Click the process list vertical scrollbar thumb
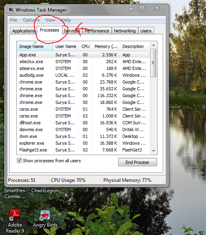This screenshot has height=235, width=206. tap(153, 63)
